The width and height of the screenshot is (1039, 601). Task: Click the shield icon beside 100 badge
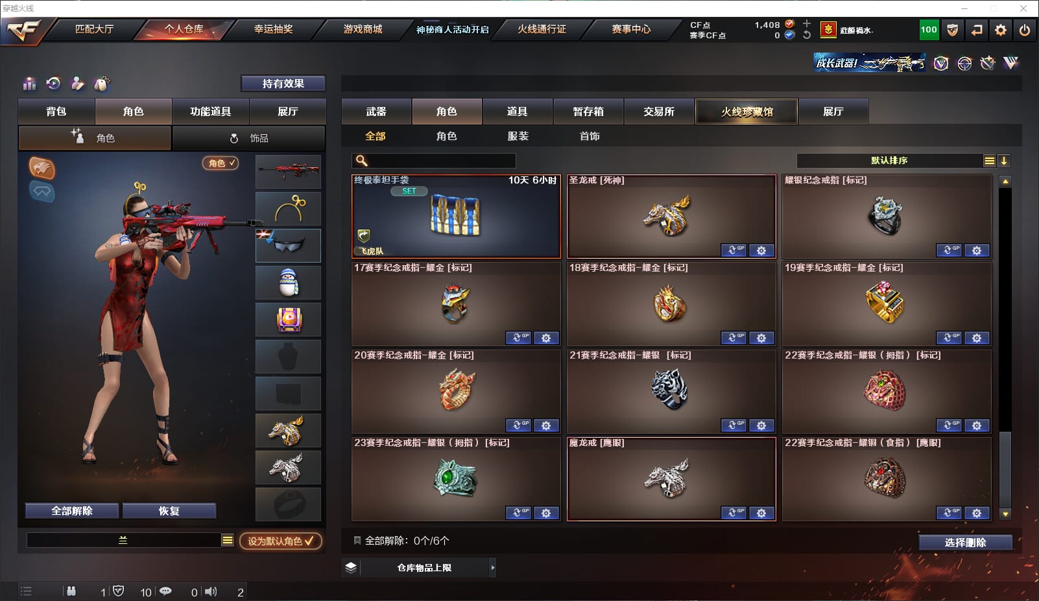tap(952, 30)
